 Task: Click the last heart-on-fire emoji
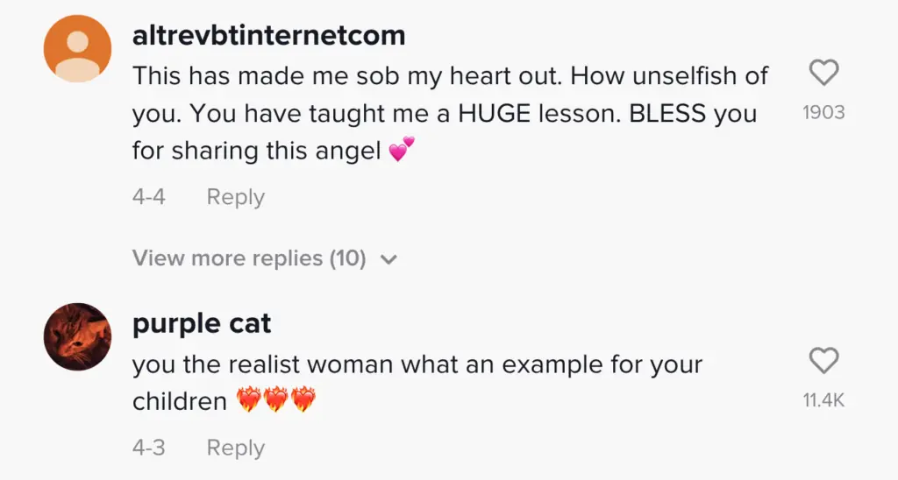303,402
